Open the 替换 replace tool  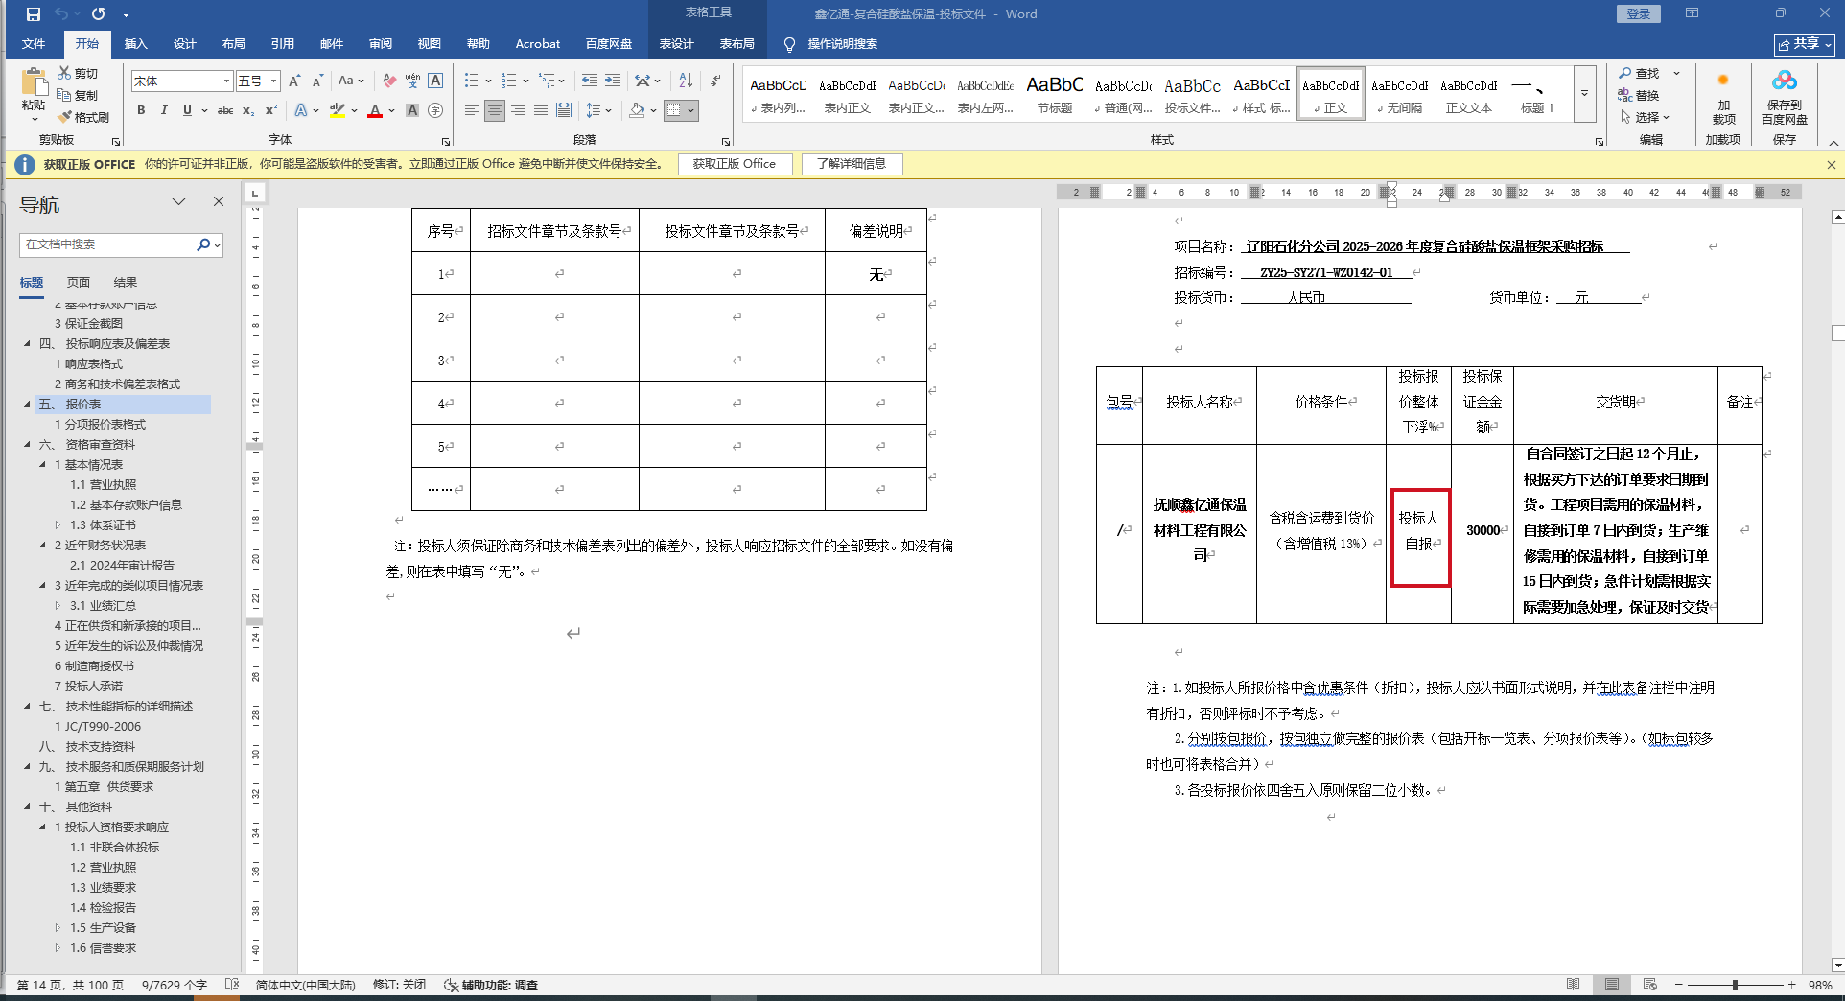[1639, 96]
